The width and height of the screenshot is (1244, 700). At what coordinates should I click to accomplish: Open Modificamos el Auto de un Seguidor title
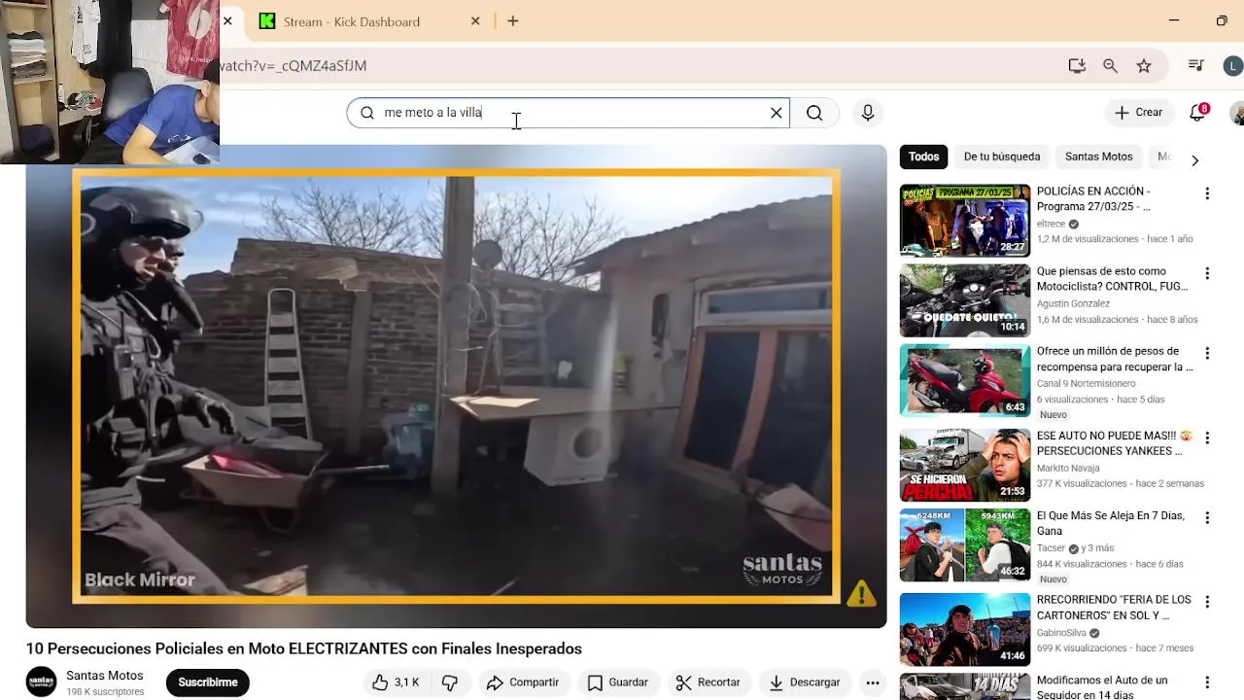coord(1102,687)
